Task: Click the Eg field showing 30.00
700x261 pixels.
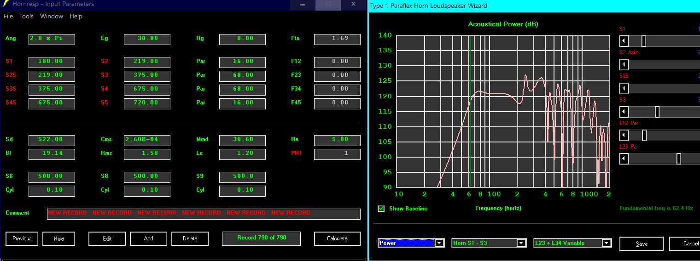Action: (x=147, y=39)
